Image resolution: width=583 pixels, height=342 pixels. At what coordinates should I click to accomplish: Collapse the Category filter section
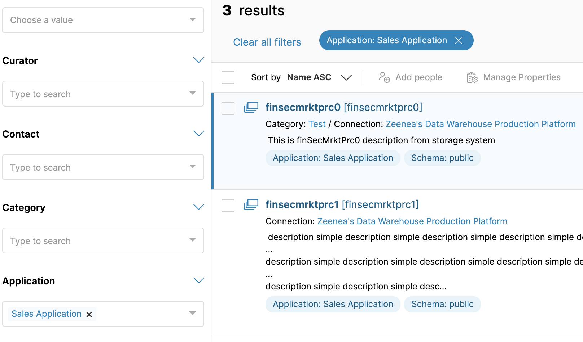[198, 207]
